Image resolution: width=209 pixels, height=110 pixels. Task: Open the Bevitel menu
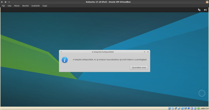[x=26, y=6]
